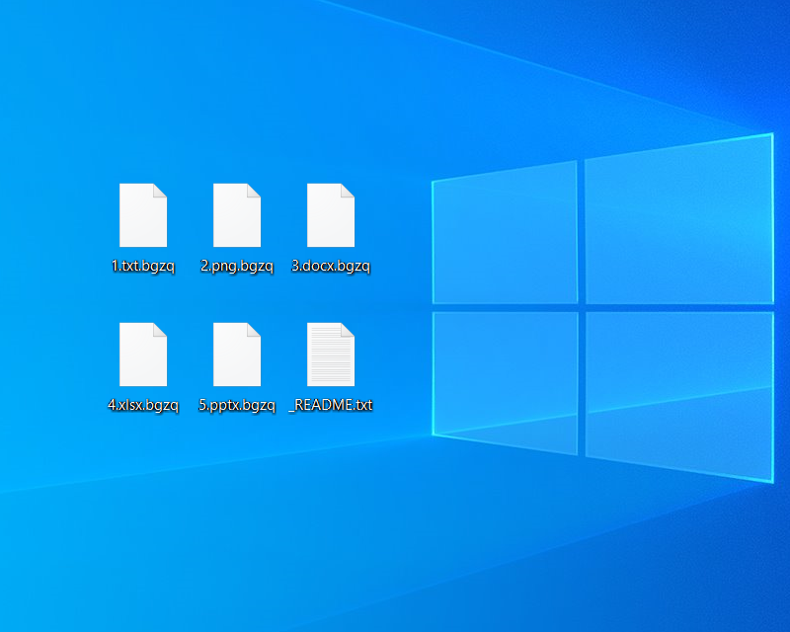This screenshot has width=790, height=632.
Task: Click the center cross of the Windows logo
Action: [582, 307]
